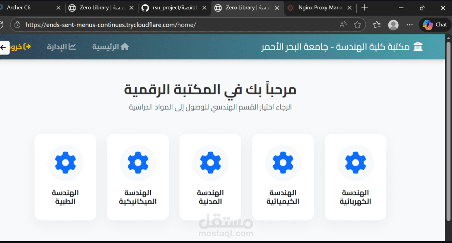Open the browser profile avatar
Viewport: 452px width, 243px height.
click(393, 25)
